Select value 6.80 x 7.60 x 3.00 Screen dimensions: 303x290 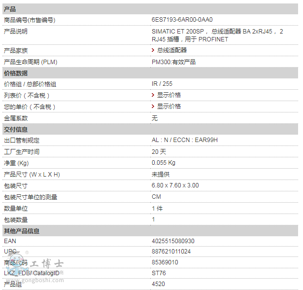pyautogui.click(x=175, y=185)
